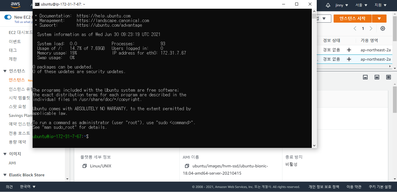Viewport: 397px width, 192px height.
Task: Click page number 1 in pagination
Action: click(x=363, y=28)
